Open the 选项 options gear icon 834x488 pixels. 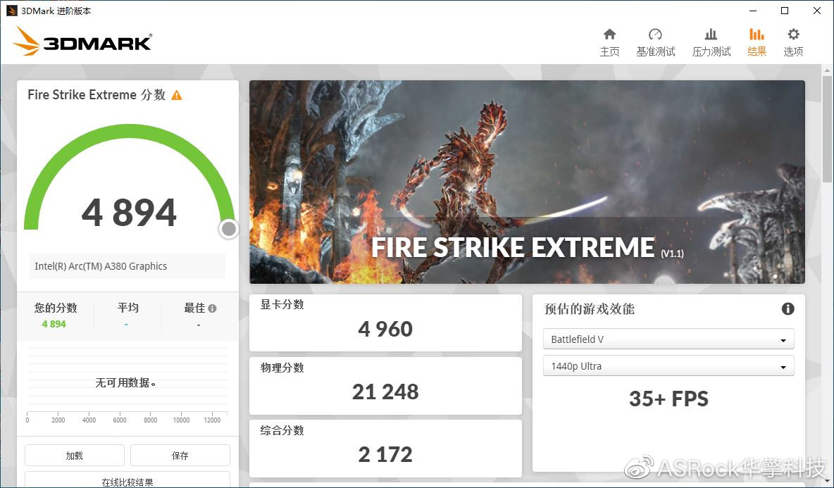pyautogui.click(x=793, y=35)
